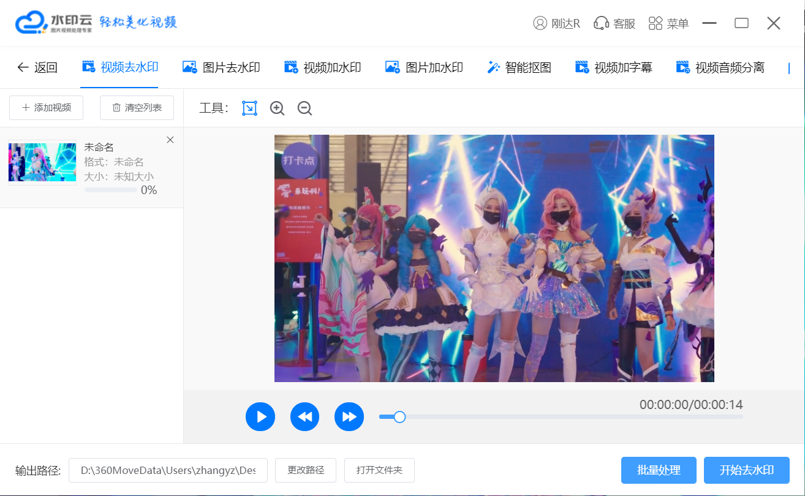Open 客服 customer service
The height and width of the screenshot is (496, 805).
(614, 23)
